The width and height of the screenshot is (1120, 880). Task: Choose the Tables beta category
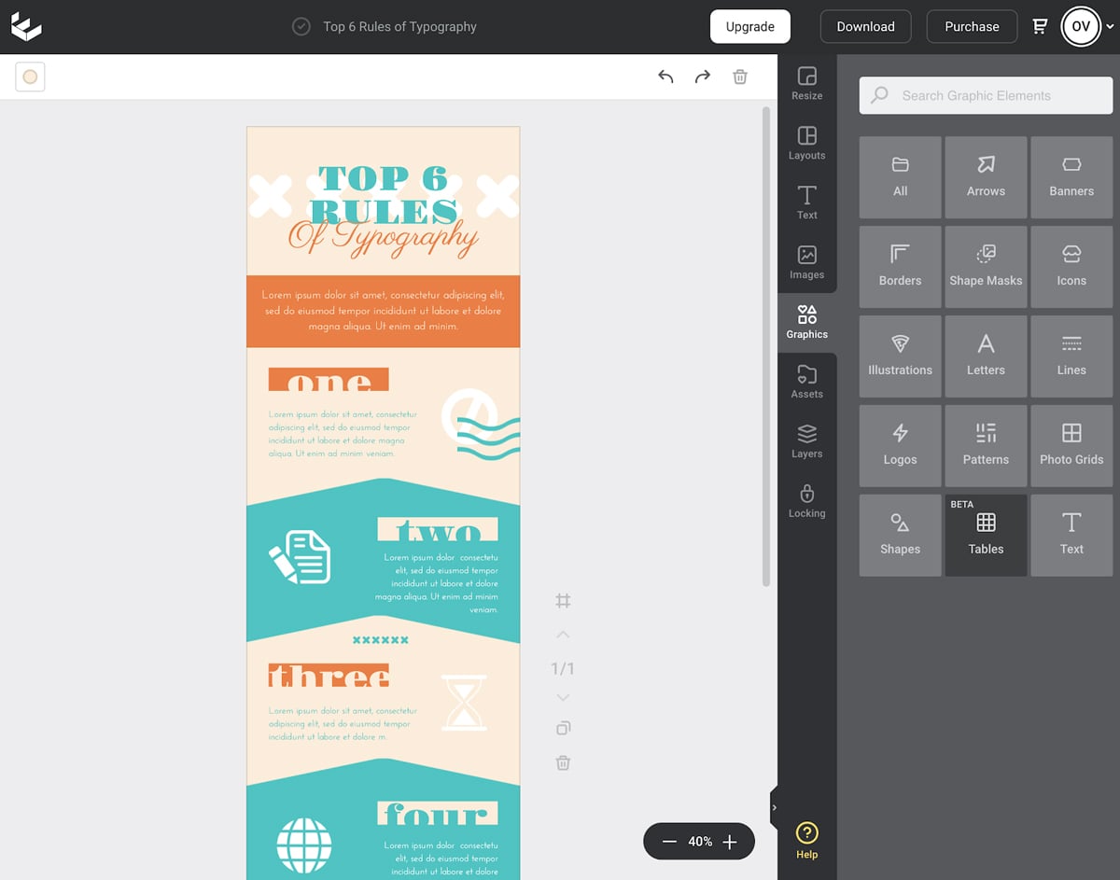pyautogui.click(x=986, y=536)
